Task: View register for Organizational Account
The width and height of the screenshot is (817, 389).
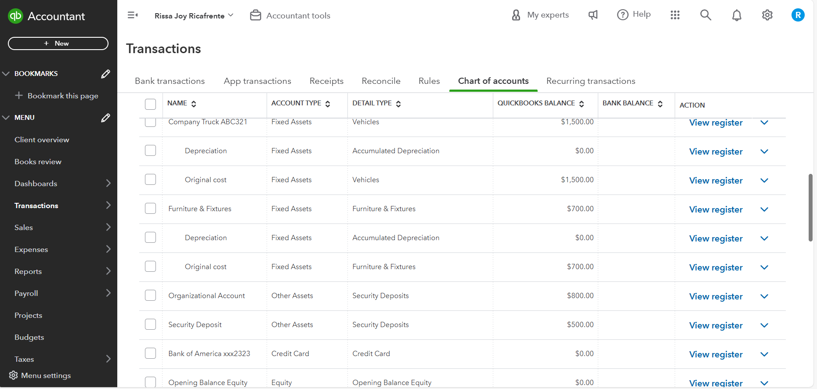Action: (716, 296)
